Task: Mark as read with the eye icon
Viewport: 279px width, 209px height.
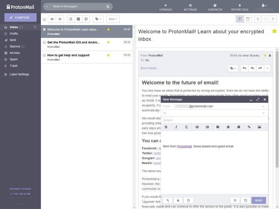Action: pos(52,19)
